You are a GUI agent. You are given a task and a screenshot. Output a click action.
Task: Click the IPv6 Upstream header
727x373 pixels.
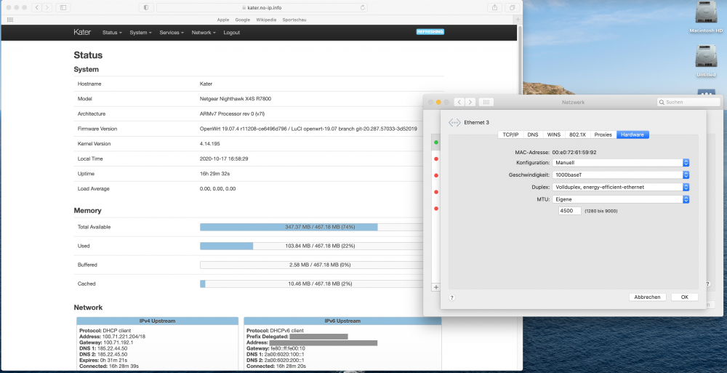(x=342, y=321)
